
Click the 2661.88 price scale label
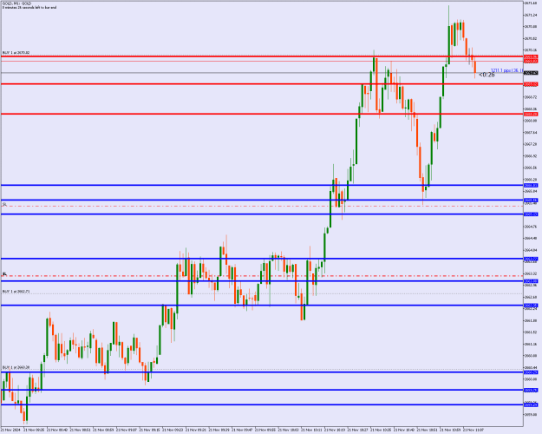(531, 320)
